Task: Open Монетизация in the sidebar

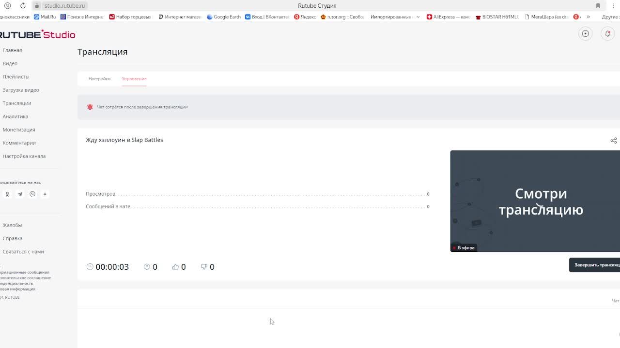Action: [x=18, y=130]
